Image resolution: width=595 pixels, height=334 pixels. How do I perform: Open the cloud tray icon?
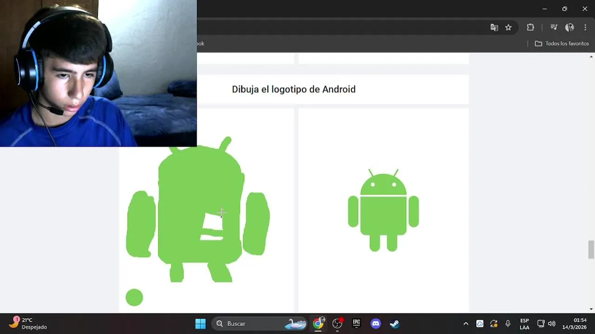point(480,324)
